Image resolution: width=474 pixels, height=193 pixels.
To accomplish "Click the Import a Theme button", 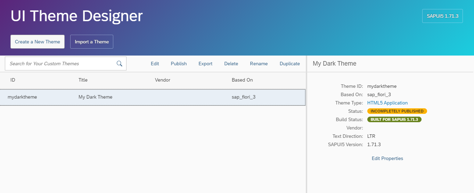I will pos(92,42).
